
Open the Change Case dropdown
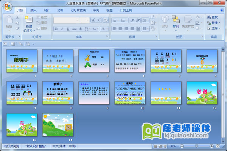pos(95,29)
